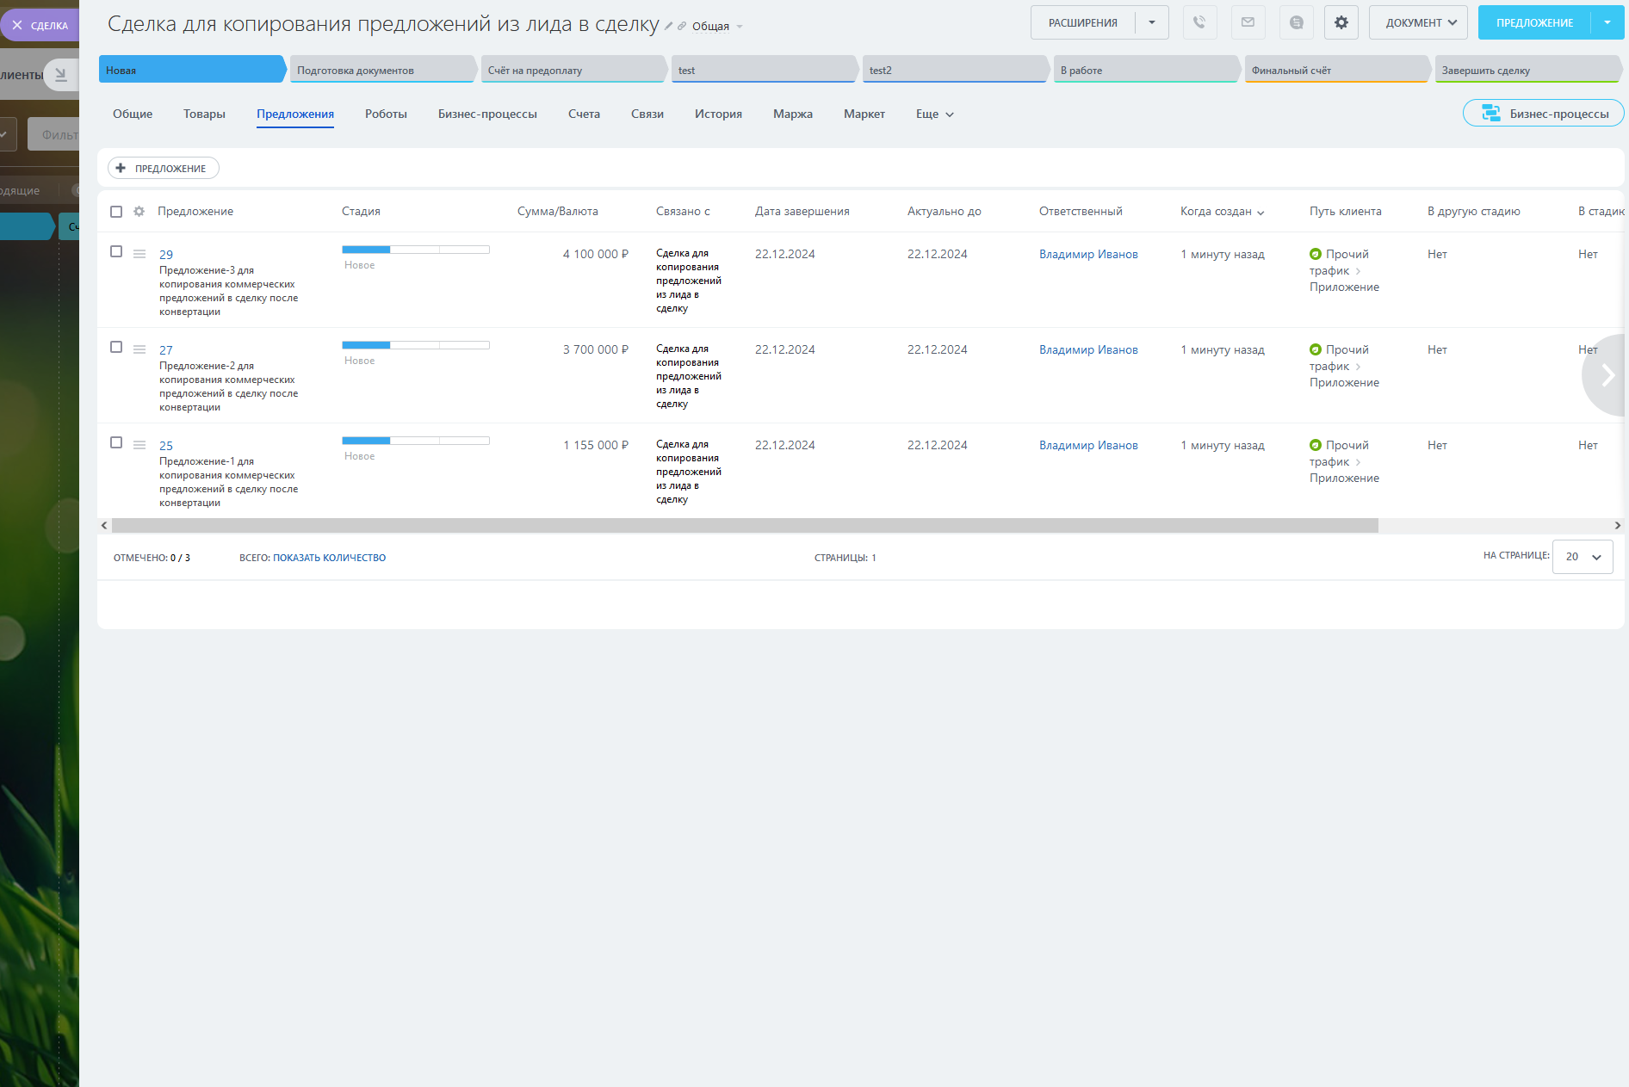
Task: Click the Показать количество link
Action: pyautogui.click(x=329, y=558)
